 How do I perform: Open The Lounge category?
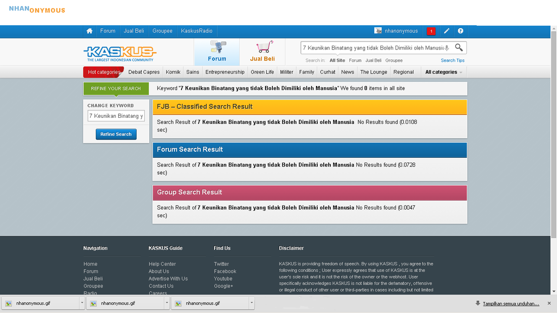click(374, 72)
